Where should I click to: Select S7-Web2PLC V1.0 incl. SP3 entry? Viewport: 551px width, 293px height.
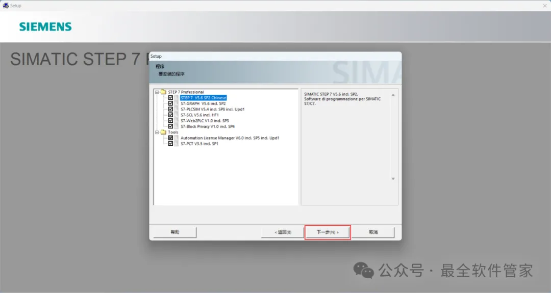[x=205, y=121]
